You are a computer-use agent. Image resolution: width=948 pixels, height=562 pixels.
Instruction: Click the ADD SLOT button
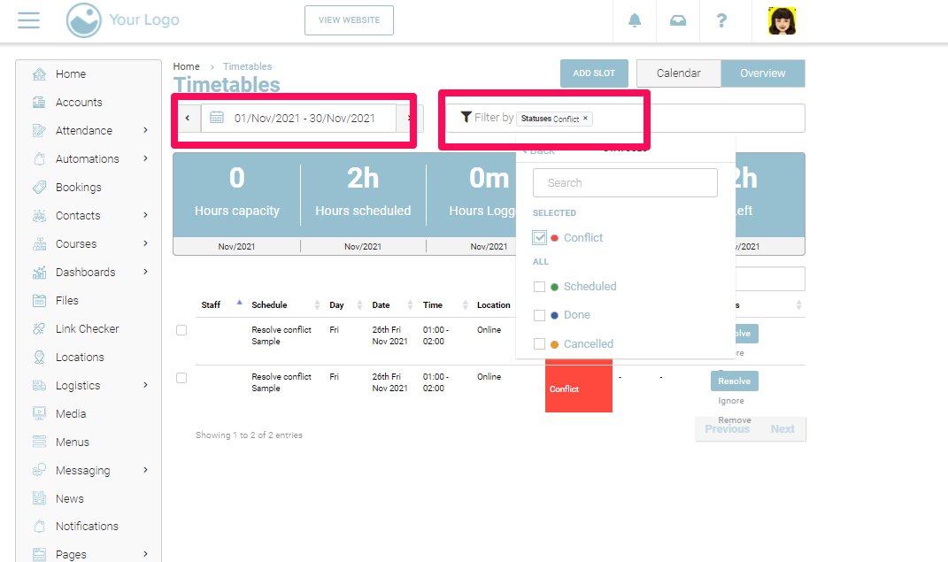click(x=594, y=73)
